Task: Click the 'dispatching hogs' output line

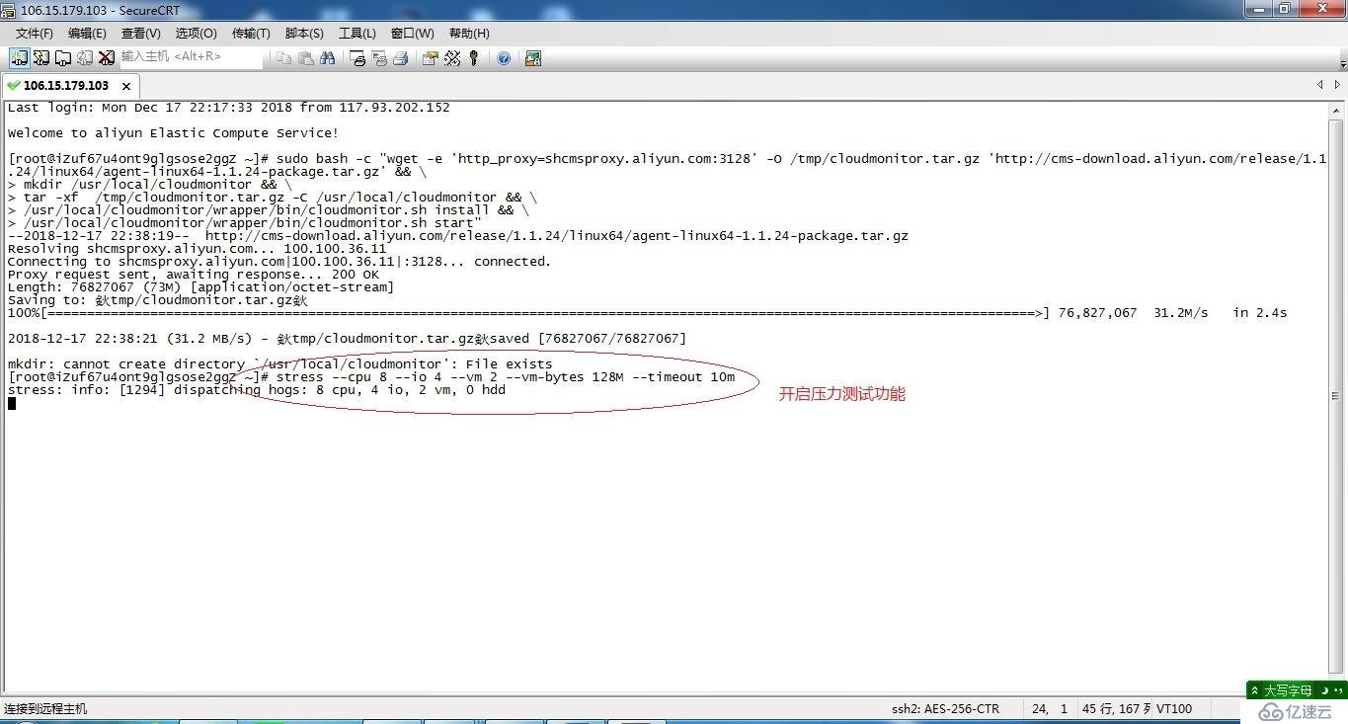Action: pos(257,390)
